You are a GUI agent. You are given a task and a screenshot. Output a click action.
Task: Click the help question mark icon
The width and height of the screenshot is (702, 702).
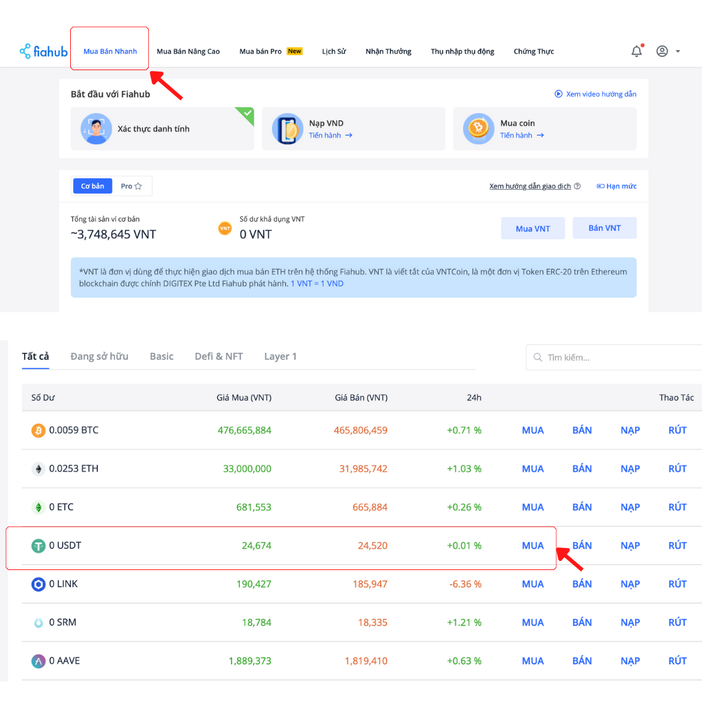click(x=578, y=187)
